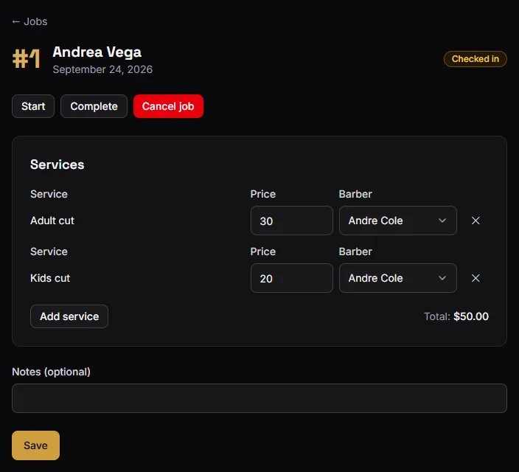Open barber dropdown for Adult cut
This screenshot has width=519, height=472.
[398, 221]
